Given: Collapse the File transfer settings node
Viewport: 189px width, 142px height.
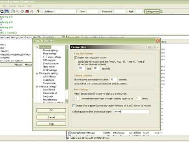Looking at the screenshot, I should [37, 73].
